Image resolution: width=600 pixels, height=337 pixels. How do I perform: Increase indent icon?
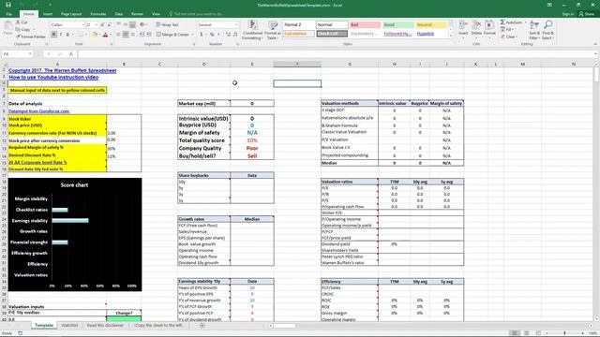pyautogui.click(x=148, y=35)
